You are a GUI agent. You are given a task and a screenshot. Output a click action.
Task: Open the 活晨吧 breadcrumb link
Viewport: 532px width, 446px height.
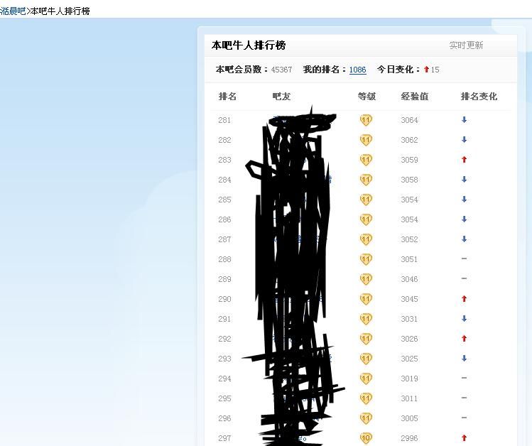pyautogui.click(x=13, y=11)
